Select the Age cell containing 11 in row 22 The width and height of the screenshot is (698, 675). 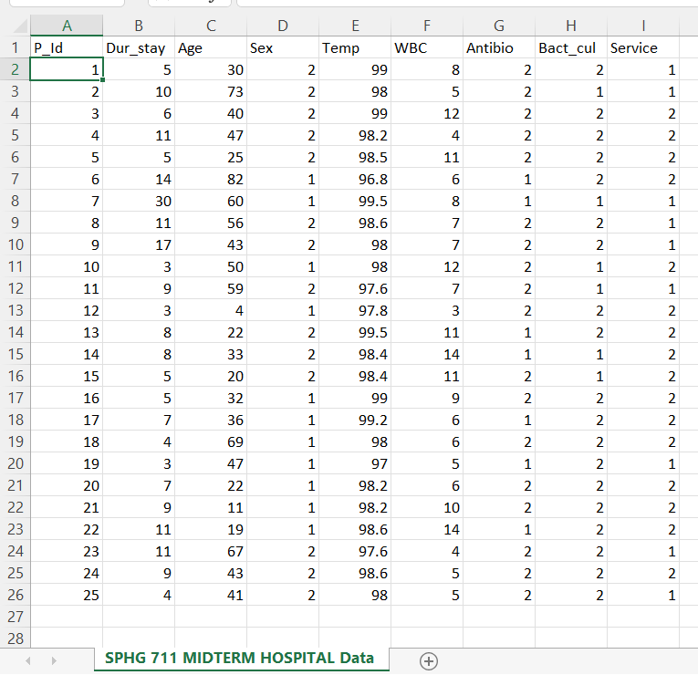click(211, 507)
